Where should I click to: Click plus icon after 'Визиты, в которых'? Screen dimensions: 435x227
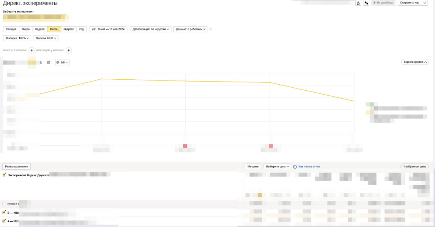click(x=32, y=50)
